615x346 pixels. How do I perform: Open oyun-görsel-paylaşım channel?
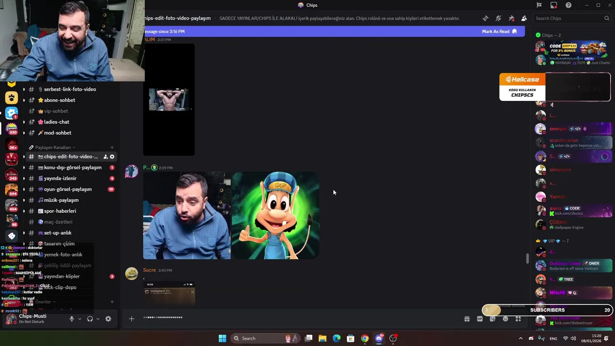pyautogui.click(x=70, y=189)
